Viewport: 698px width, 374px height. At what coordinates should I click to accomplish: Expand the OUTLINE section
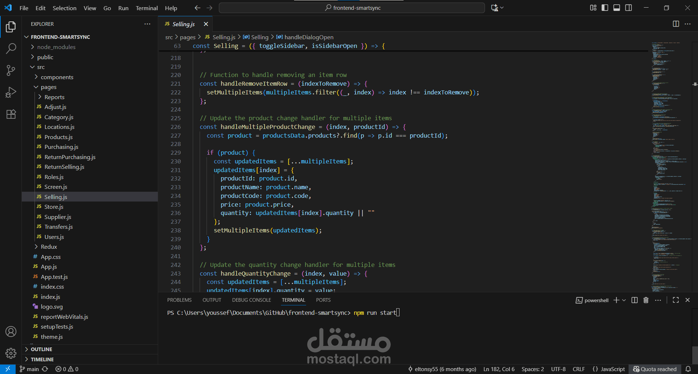pos(41,349)
